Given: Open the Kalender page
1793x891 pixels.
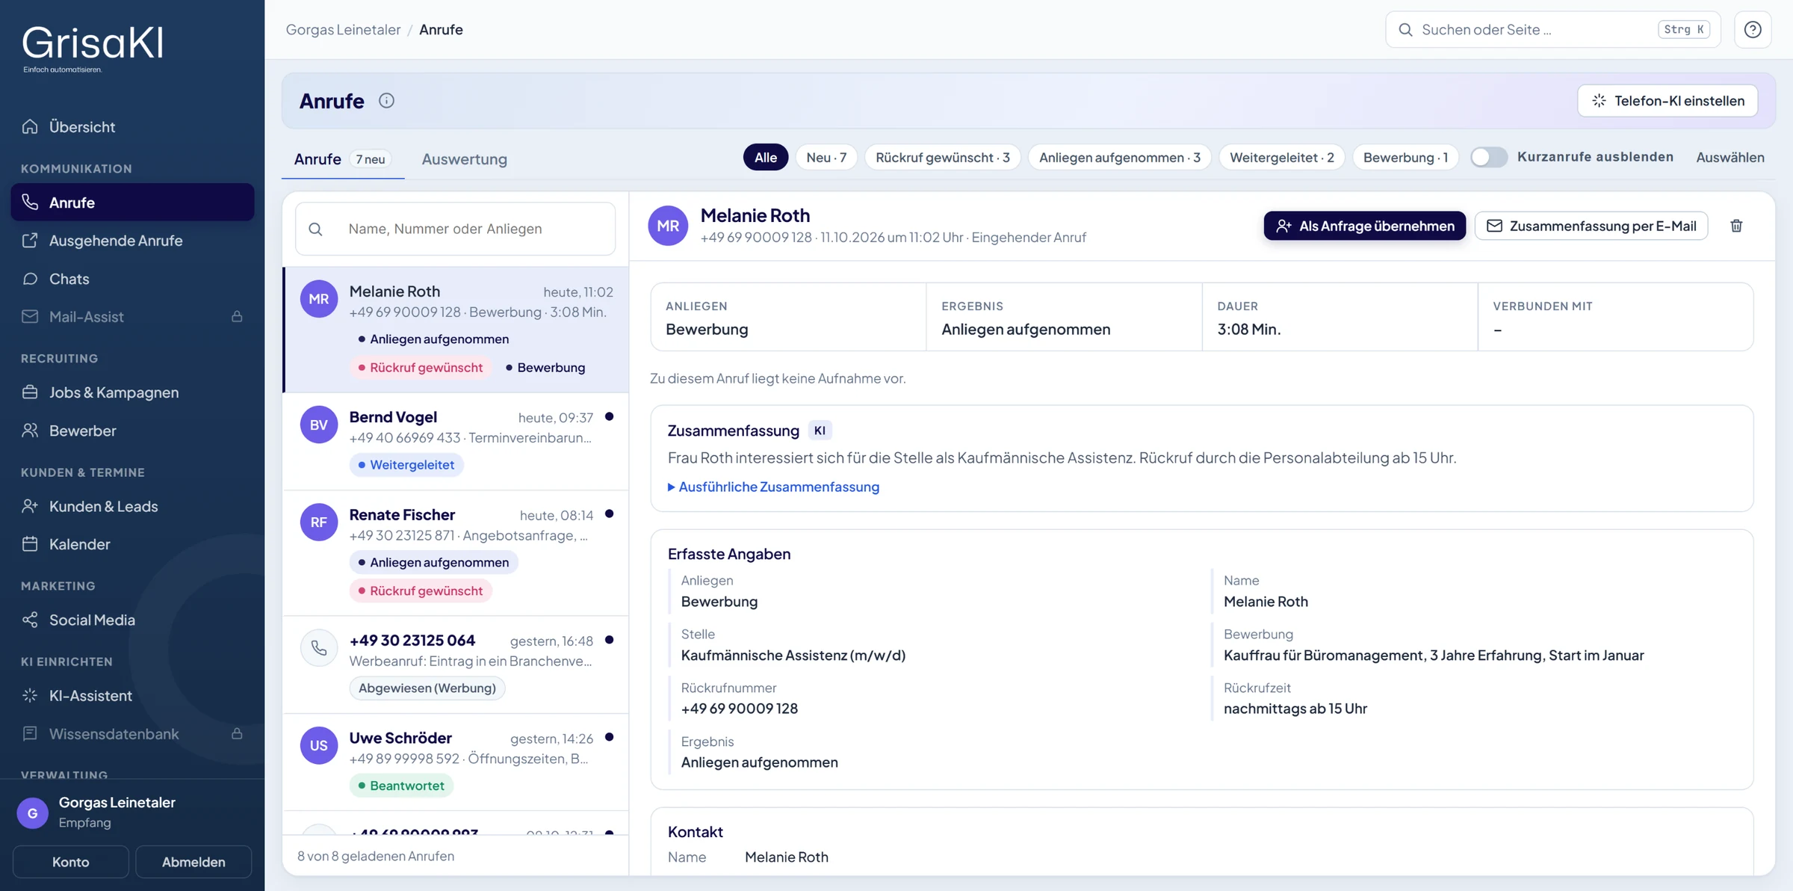Looking at the screenshot, I should coord(132,544).
